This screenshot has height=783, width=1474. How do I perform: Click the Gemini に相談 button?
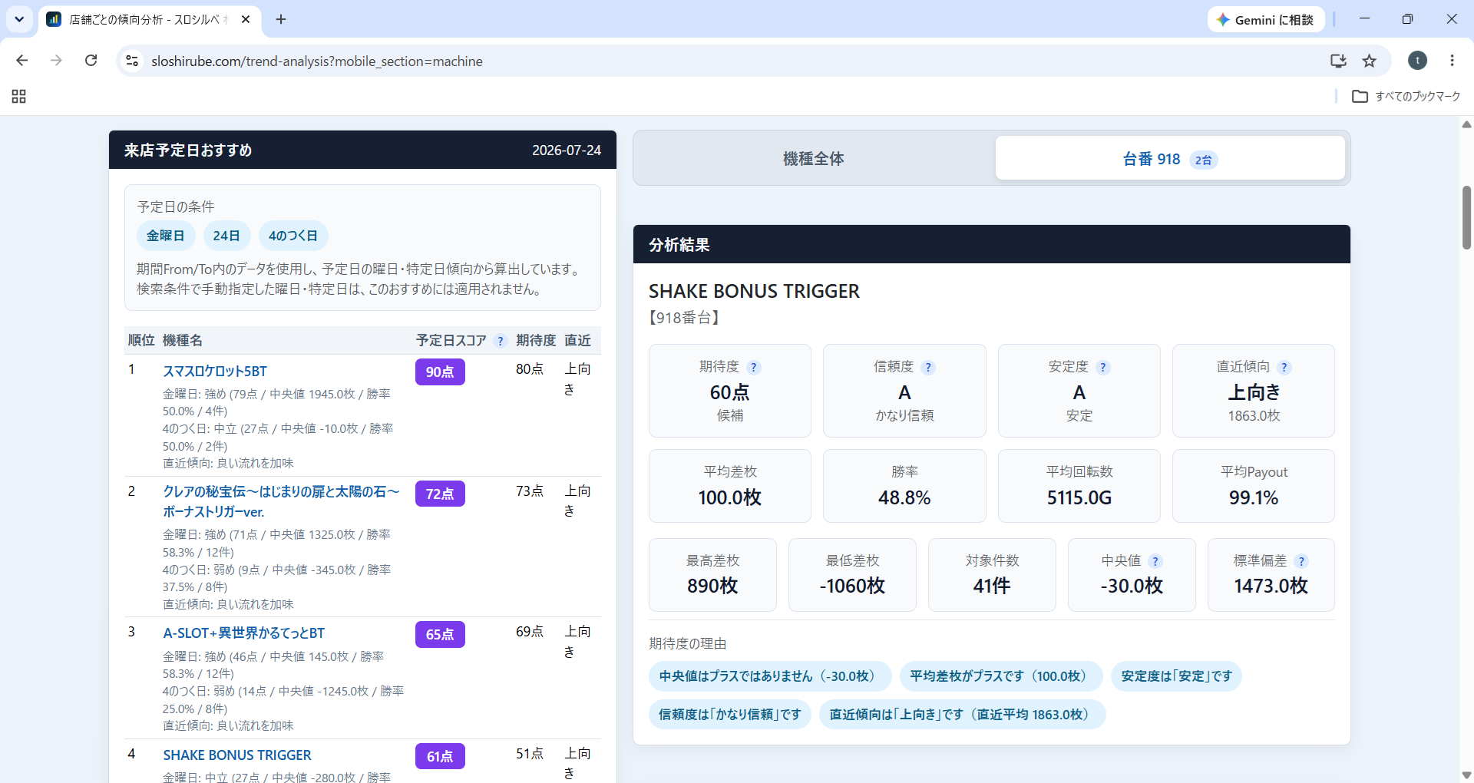click(x=1265, y=20)
